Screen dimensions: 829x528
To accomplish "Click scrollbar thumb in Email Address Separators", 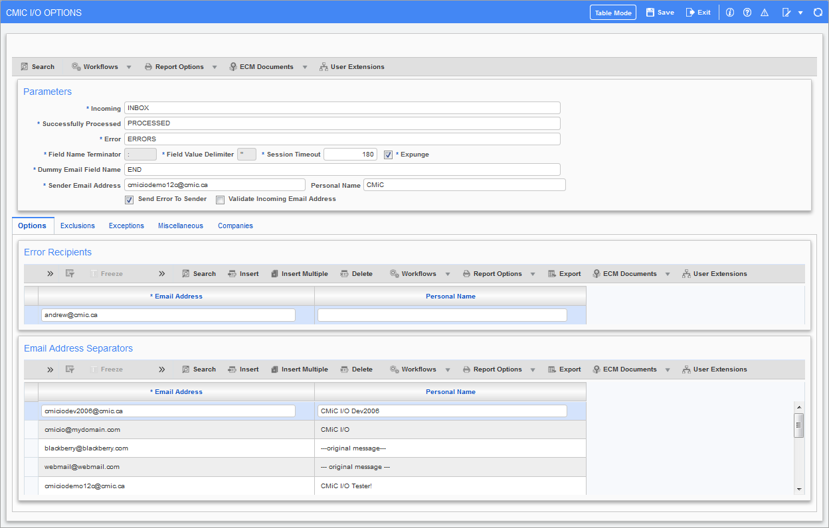I will 798,425.
